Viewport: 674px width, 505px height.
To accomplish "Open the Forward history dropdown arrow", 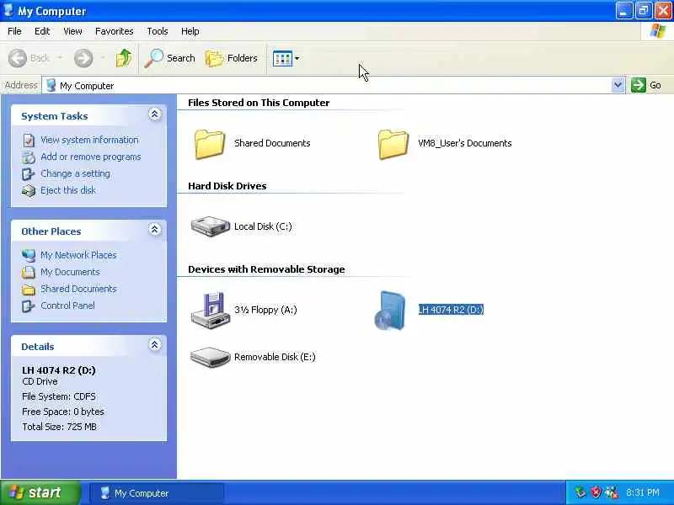I will click(x=103, y=58).
